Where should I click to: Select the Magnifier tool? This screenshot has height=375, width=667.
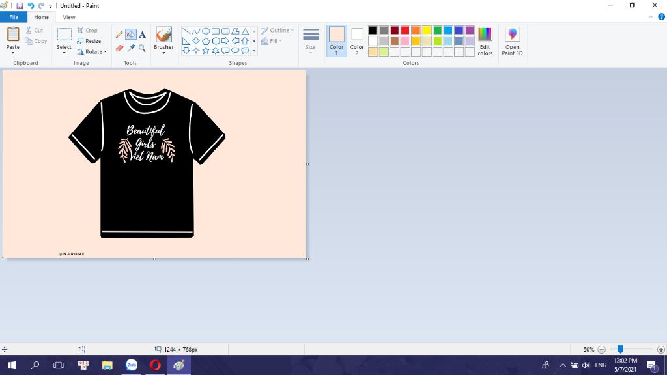pos(142,48)
